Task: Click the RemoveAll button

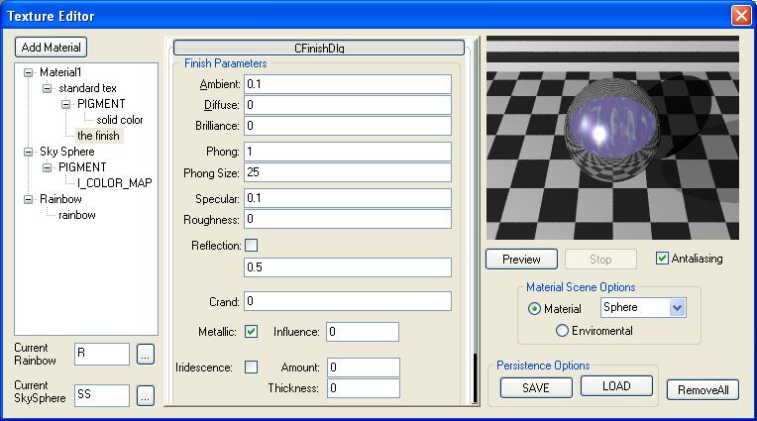Action: pyautogui.click(x=703, y=390)
